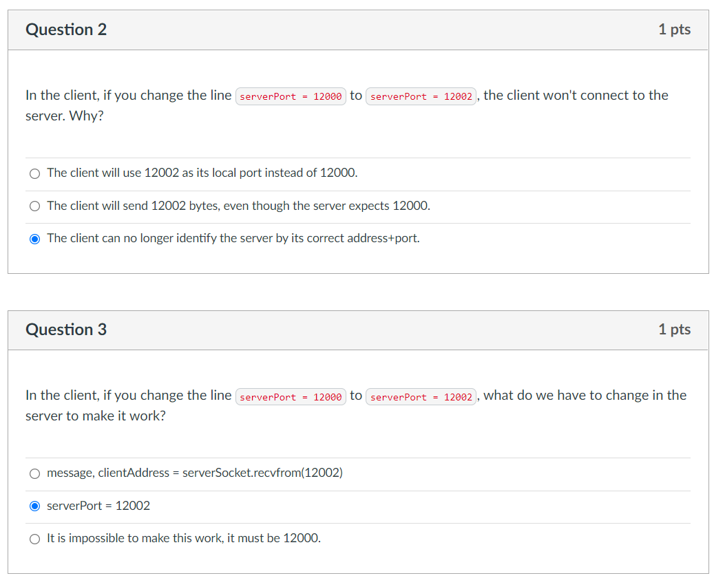Click the recvfrom(12002) answer text
This screenshot has height=578, width=714.
click(x=193, y=473)
